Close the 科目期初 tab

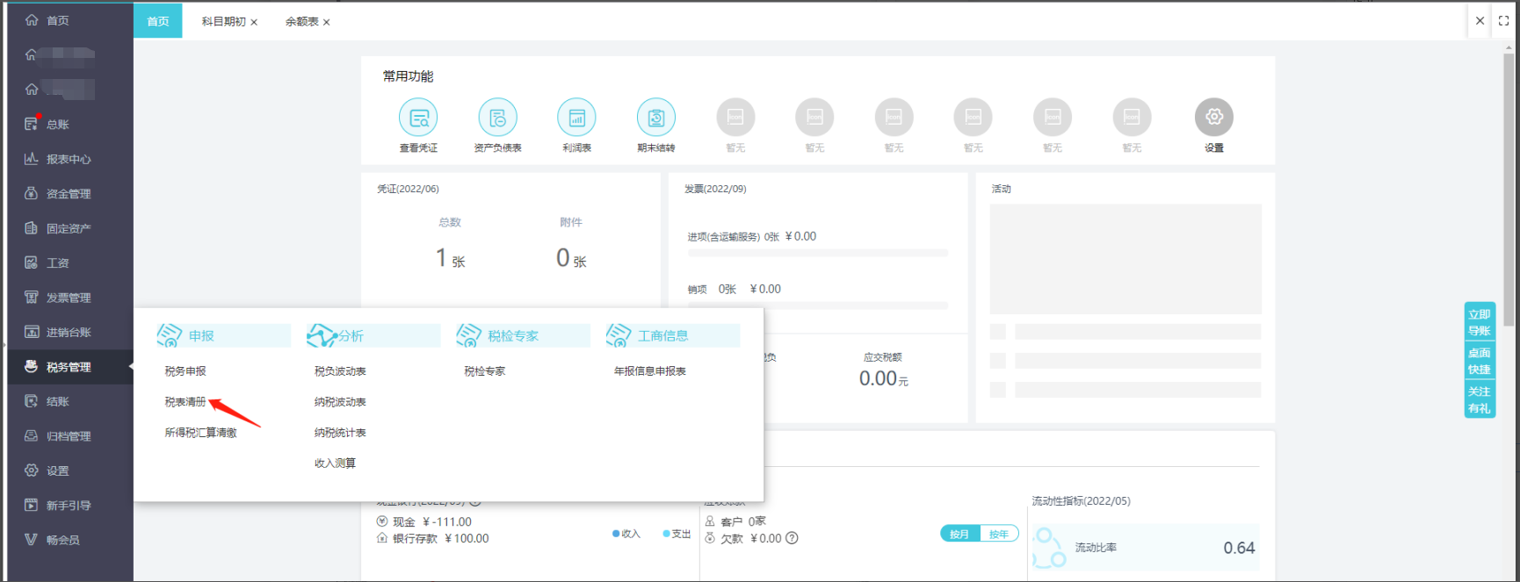pyautogui.click(x=254, y=22)
